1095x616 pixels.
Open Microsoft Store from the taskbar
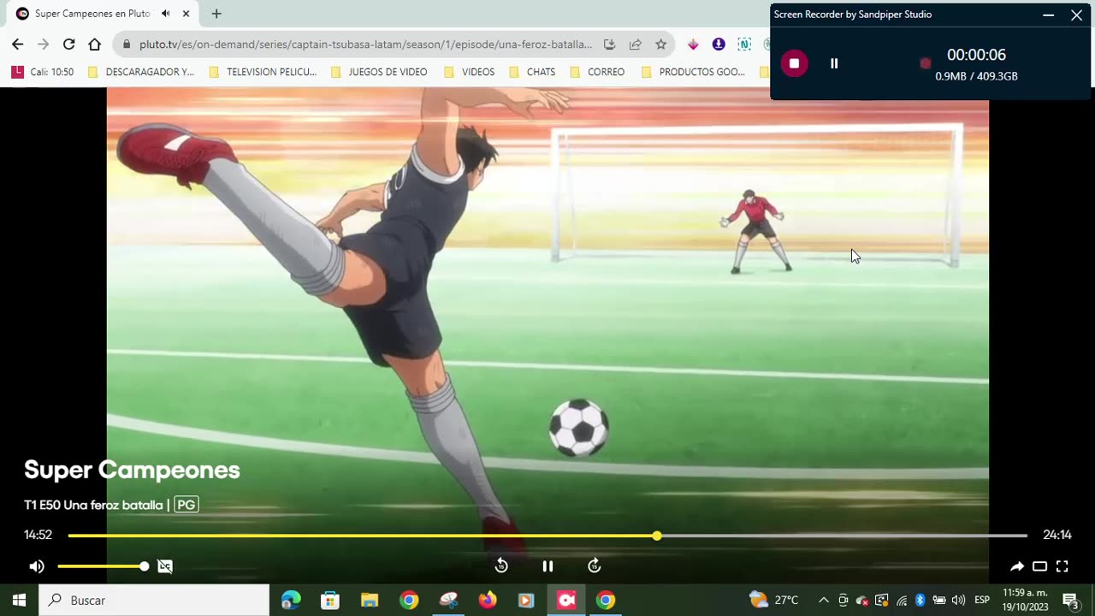(x=330, y=600)
